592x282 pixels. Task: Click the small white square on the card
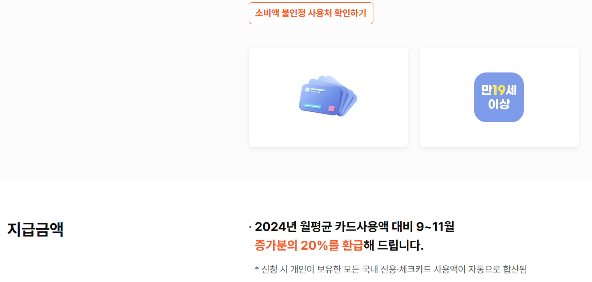(307, 90)
